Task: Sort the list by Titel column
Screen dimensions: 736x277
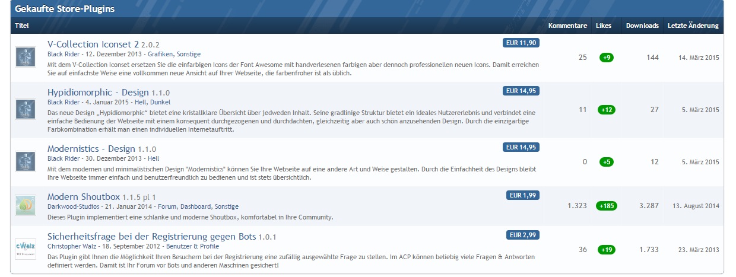Action: tap(22, 26)
